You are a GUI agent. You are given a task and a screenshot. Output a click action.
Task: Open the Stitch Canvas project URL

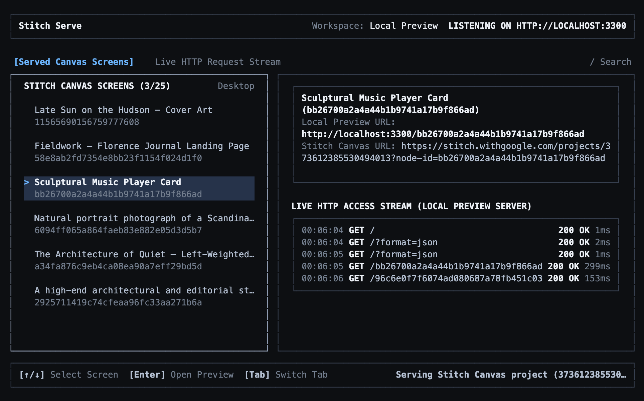(456, 152)
